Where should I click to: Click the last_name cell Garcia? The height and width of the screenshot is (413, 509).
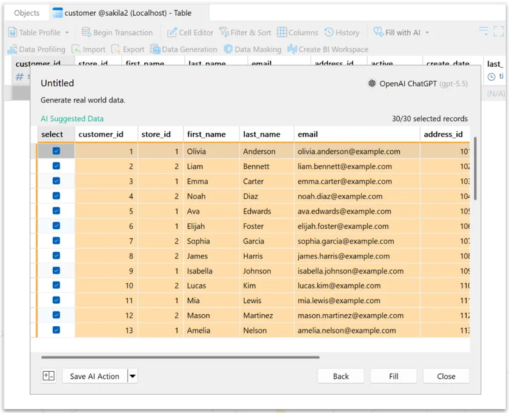(x=267, y=241)
